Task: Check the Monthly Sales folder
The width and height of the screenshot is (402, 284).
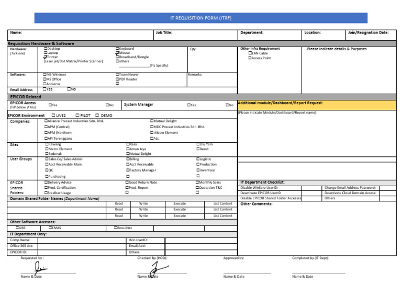Action: (197, 183)
